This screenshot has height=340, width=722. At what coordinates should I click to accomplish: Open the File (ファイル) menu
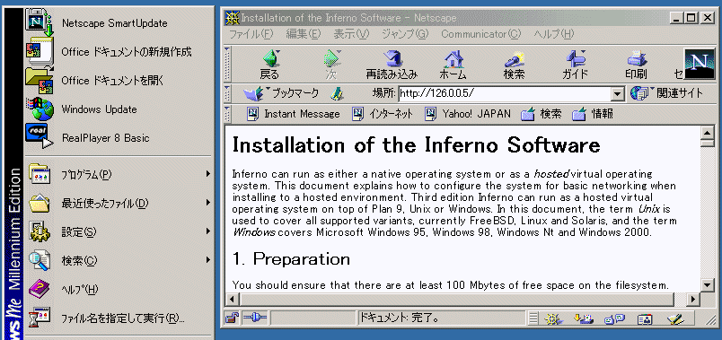251,34
